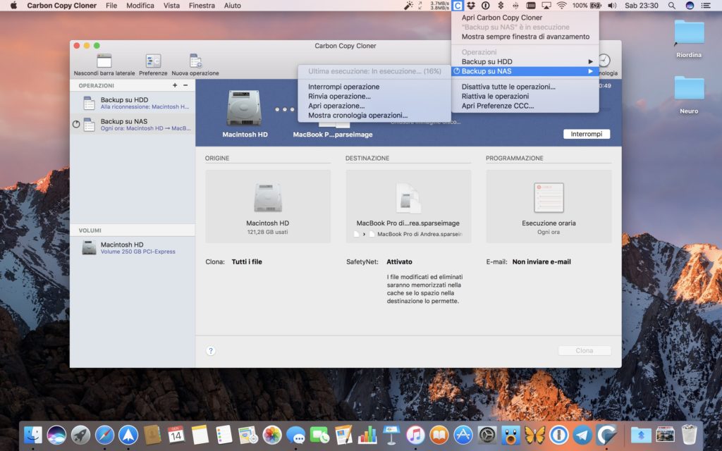Open the Modifica menu
This screenshot has height=451, width=722.
tap(140, 6)
